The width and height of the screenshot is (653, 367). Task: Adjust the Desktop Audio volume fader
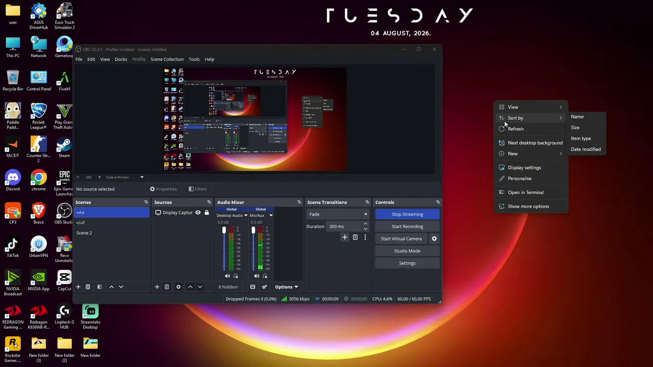pyautogui.click(x=224, y=230)
